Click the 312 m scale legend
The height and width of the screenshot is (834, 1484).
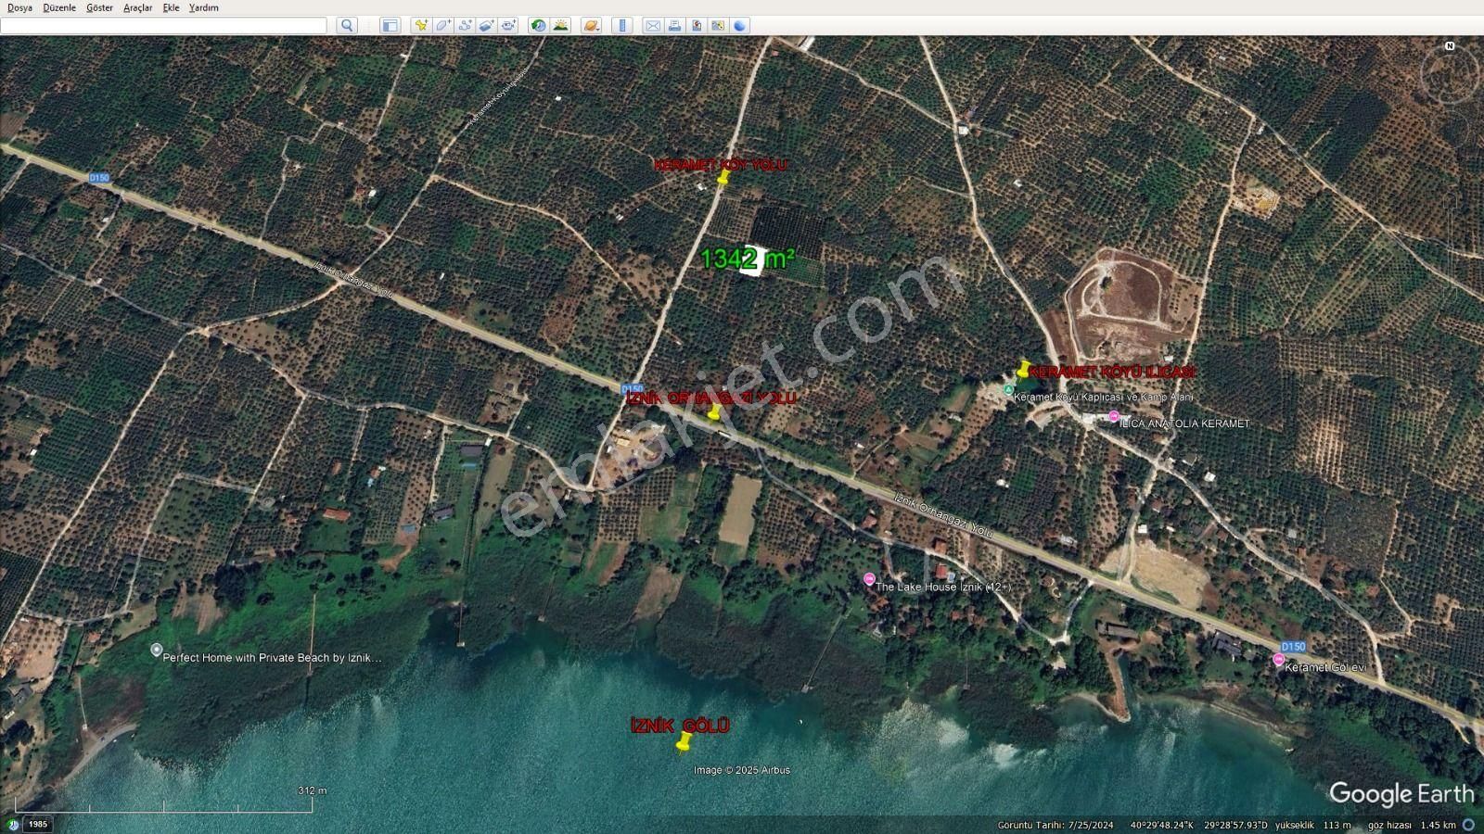pos(313,790)
